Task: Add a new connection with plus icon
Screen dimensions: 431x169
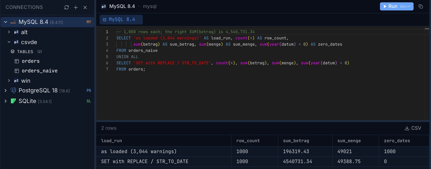Action: click(76, 7)
